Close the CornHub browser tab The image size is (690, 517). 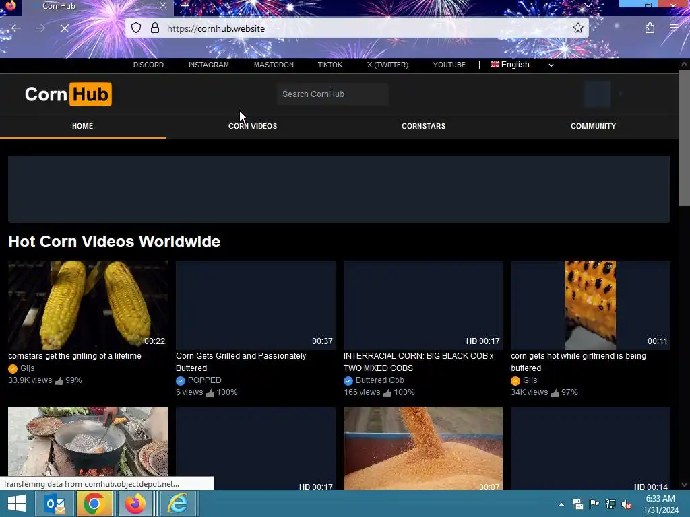(x=163, y=5)
